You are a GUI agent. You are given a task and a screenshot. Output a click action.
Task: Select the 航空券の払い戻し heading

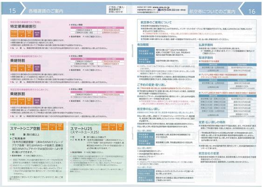tap(148, 109)
